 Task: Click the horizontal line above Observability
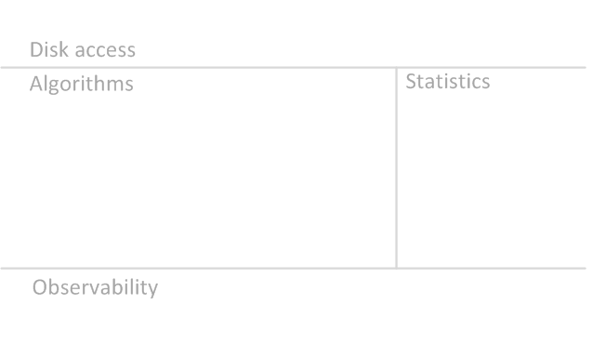coord(294,268)
